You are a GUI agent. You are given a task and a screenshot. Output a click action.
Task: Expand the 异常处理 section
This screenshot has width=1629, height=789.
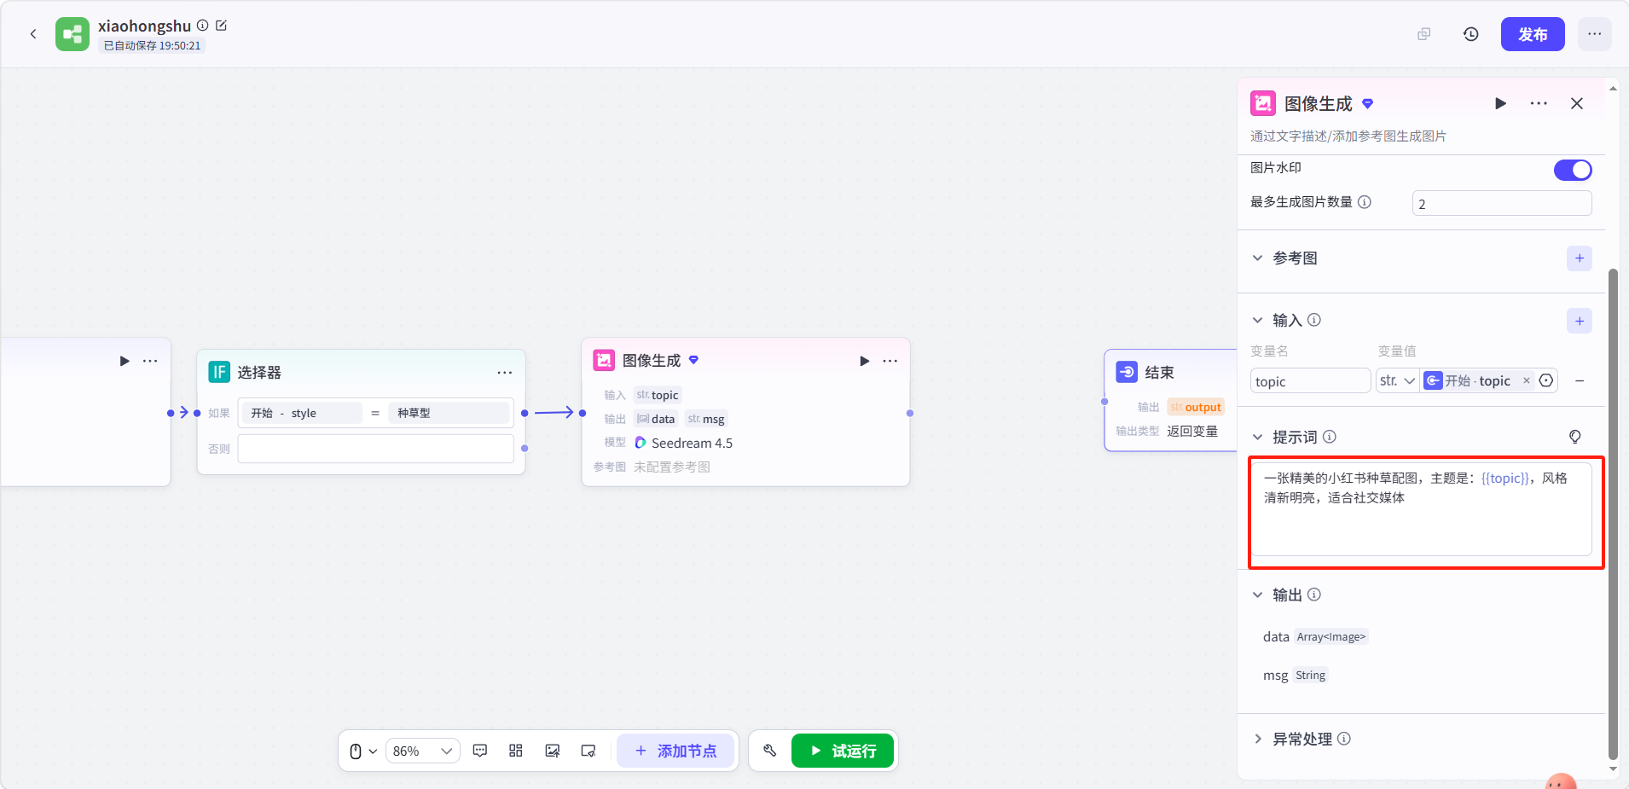coord(1257,739)
